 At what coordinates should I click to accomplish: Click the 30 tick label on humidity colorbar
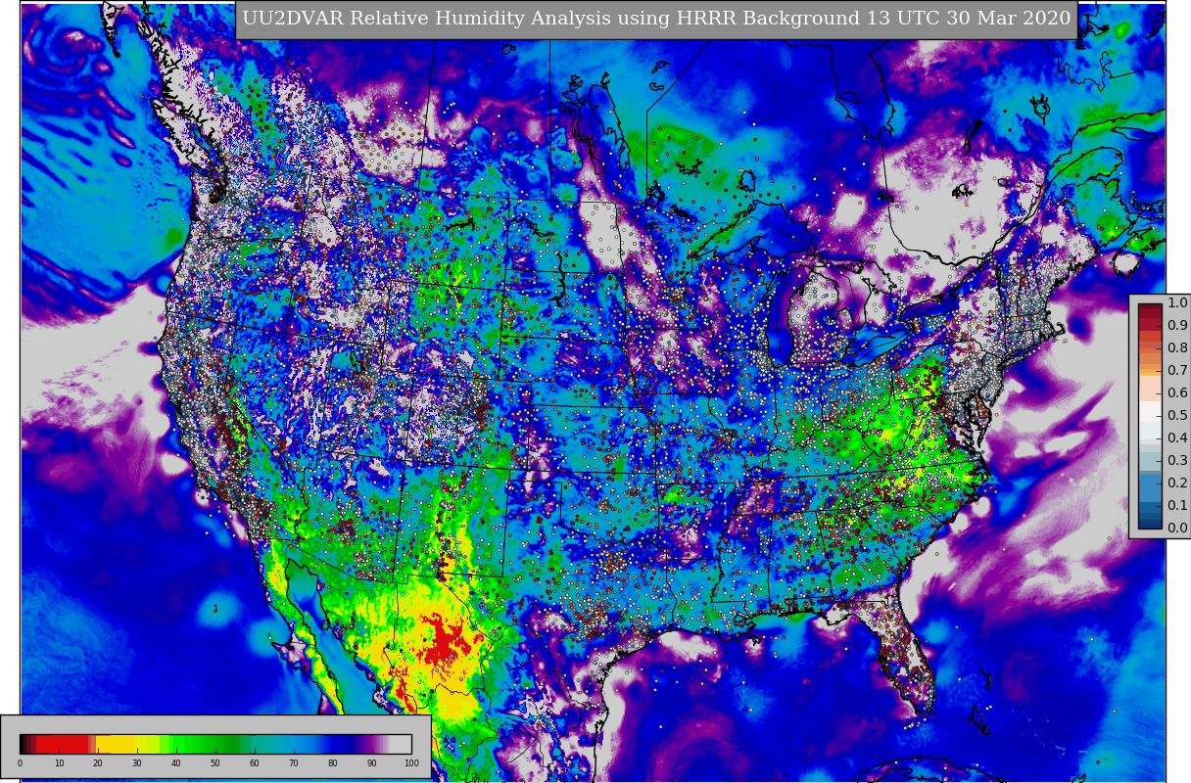tap(137, 763)
